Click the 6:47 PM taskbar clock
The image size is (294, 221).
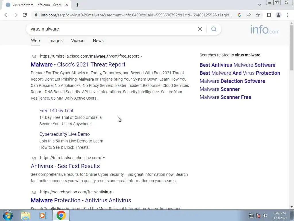coord(279,213)
